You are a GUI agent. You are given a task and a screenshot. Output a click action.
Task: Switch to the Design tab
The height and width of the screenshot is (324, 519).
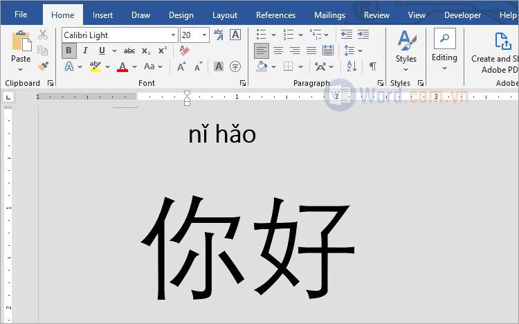pyautogui.click(x=181, y=15)
